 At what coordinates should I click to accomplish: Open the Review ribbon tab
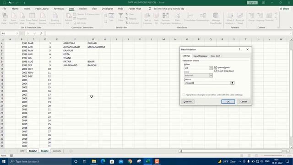(83, 9)
